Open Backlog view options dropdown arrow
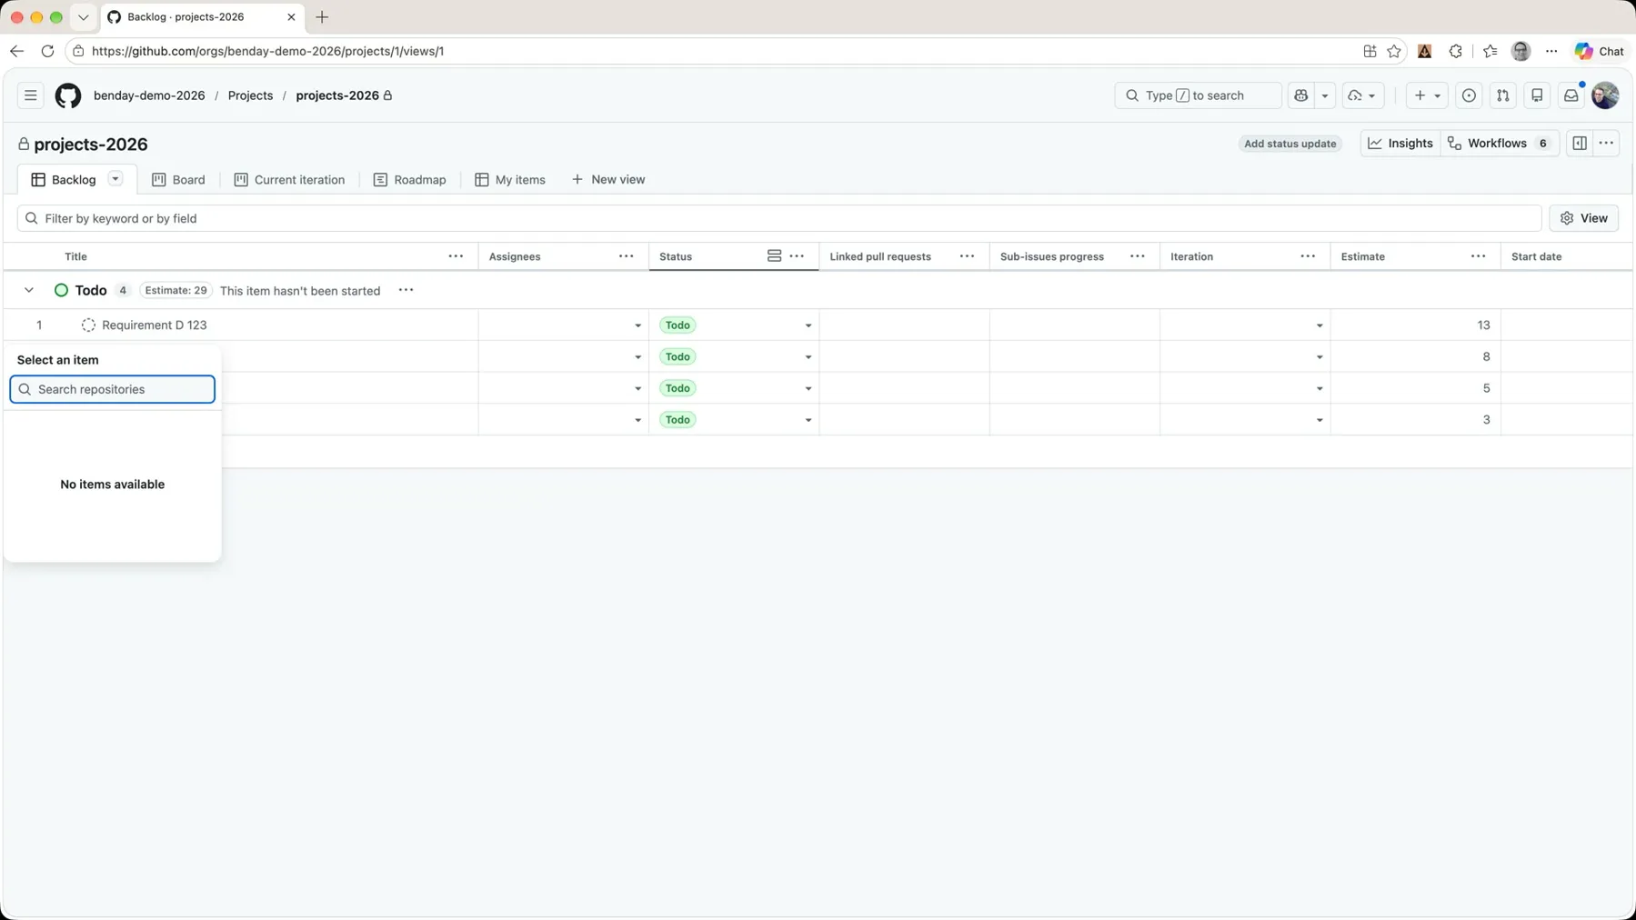Image resolution: width=1636 pixels, height=920 pixels. point(115,179)
